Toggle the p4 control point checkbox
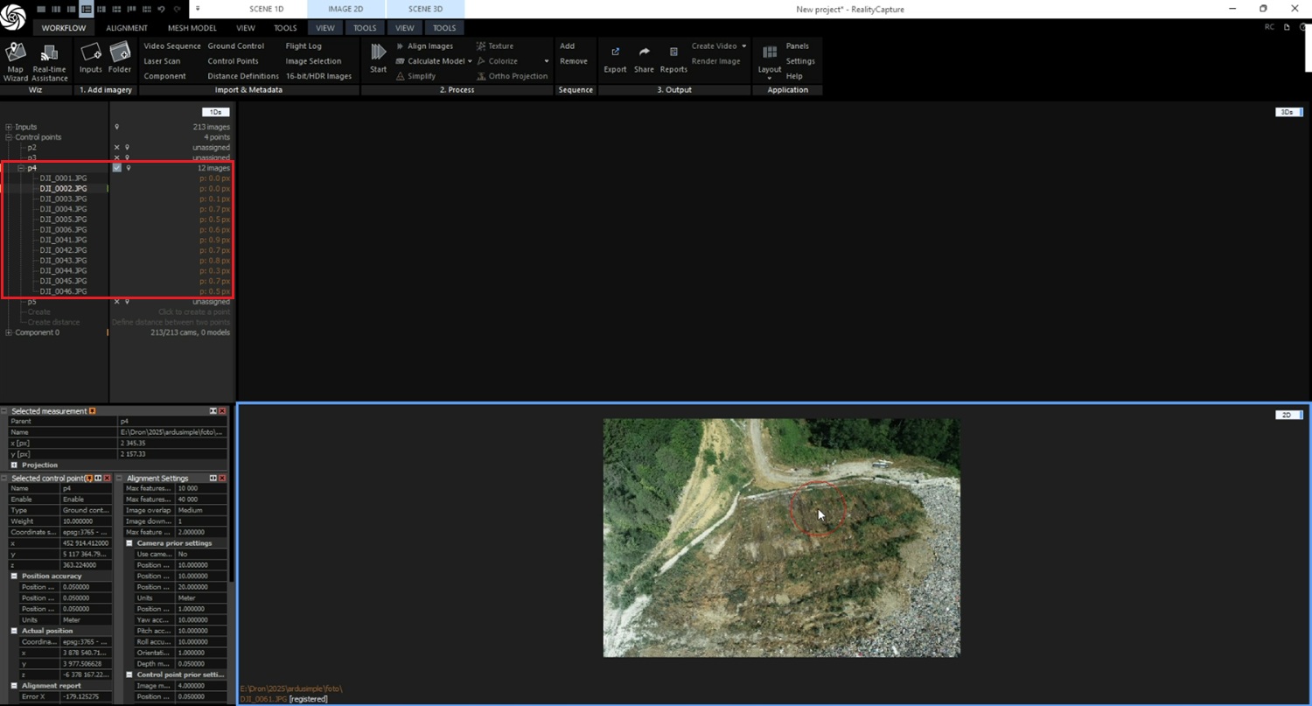 coord(117,168)
